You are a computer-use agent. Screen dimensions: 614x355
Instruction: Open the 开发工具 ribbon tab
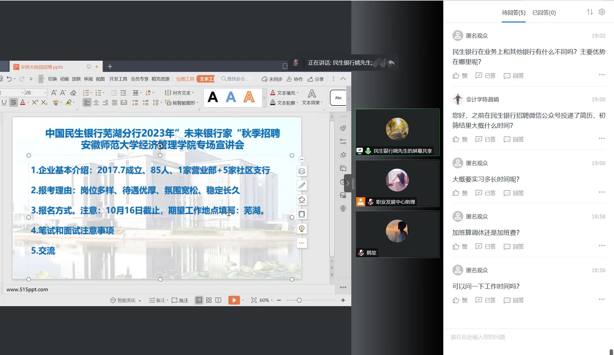coord(118,79)
